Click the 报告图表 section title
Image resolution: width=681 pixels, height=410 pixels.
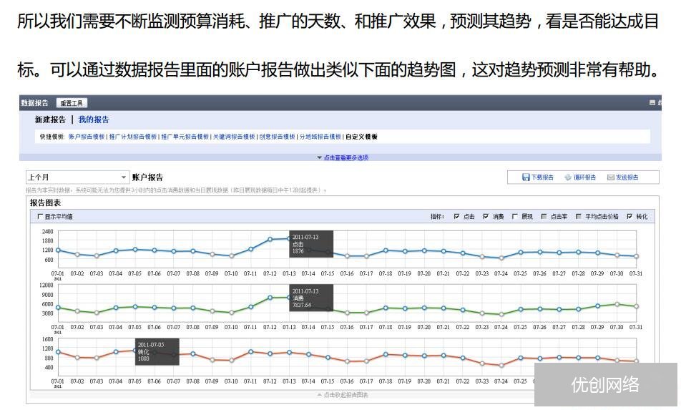point(45,202)
